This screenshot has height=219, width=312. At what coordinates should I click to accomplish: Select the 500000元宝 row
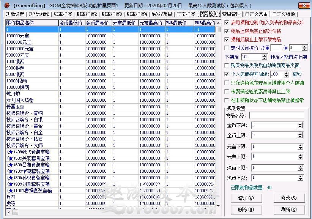110,55
